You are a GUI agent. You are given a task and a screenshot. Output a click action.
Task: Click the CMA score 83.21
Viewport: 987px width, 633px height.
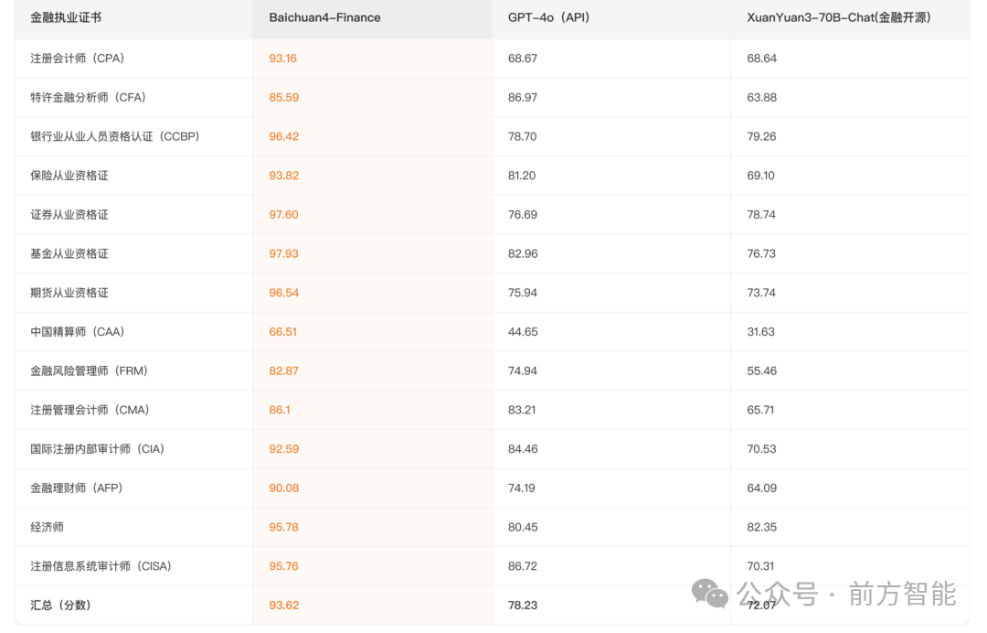[x=522, y=410]
